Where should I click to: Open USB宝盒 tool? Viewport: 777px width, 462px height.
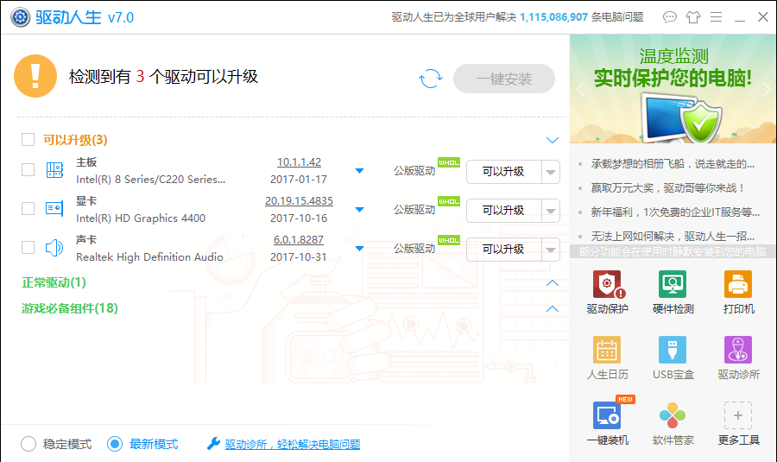click(673, 358)
